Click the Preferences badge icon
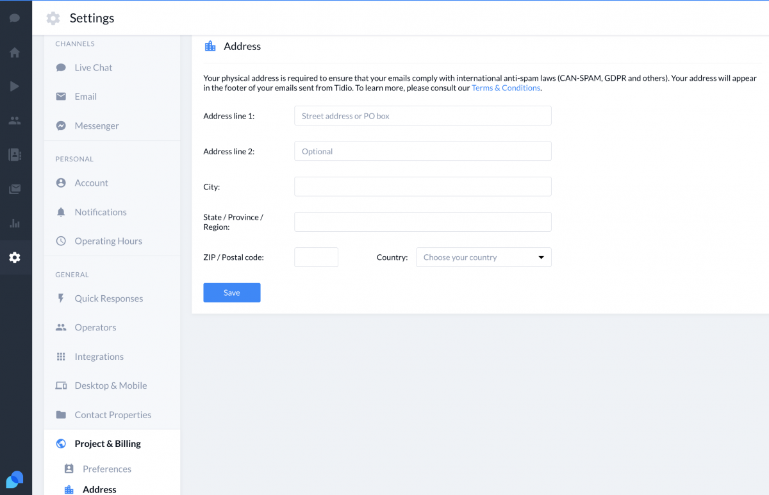 coord(69,469)
